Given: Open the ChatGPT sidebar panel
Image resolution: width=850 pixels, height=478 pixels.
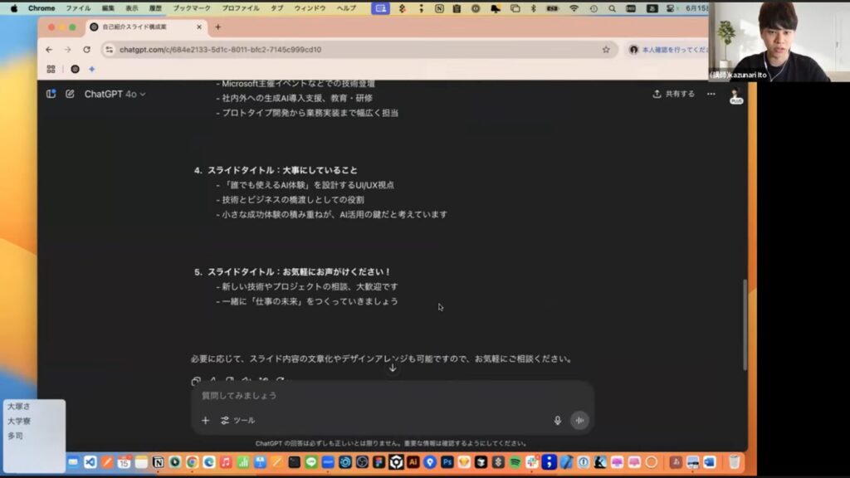Looking at the screenshot, I should (x=51, y=94).
